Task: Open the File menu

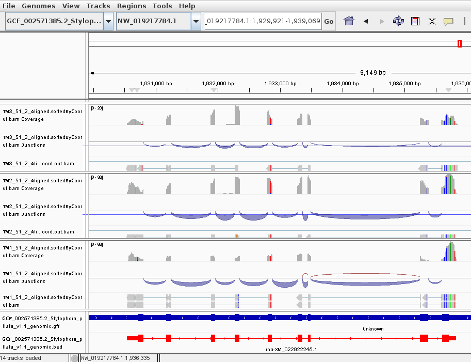Action: coord(9,6)
